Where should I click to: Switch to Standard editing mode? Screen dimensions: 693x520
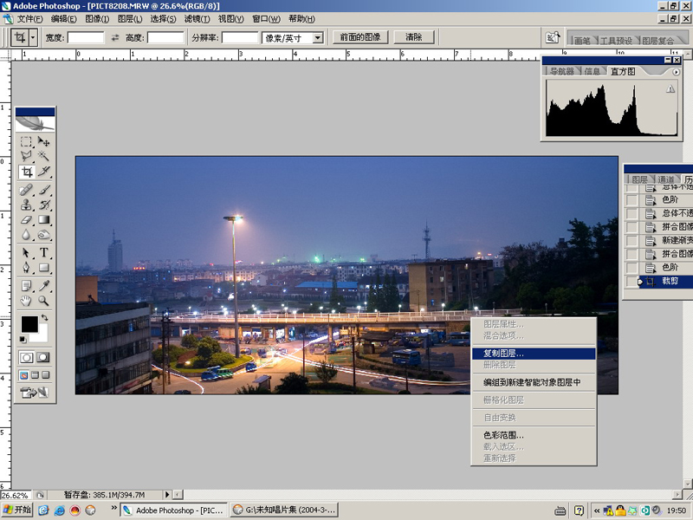pyautogui.click(x=26, y=357)
